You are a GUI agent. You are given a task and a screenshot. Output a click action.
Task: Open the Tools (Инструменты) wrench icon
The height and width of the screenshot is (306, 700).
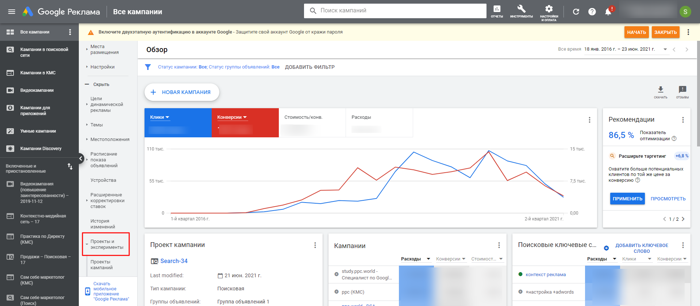(x=521, y=11)
